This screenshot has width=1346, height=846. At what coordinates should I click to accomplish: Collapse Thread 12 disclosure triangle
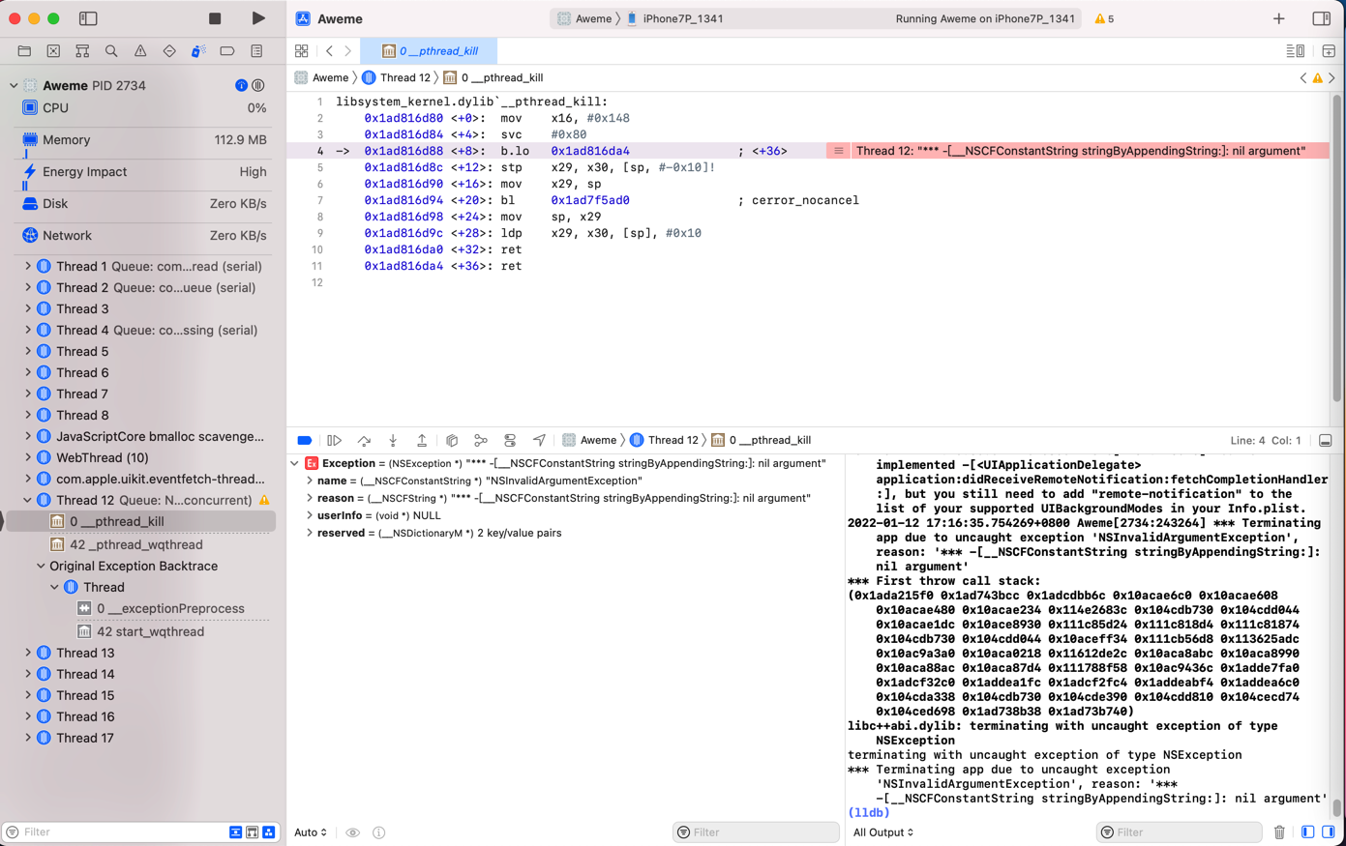click(x=28, y=500)
